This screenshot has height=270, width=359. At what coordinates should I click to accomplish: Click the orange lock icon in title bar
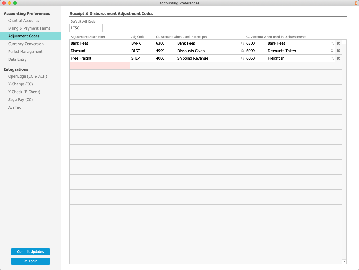(356, 3)
